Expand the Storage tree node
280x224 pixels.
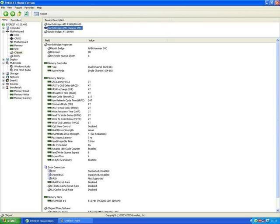3,73
